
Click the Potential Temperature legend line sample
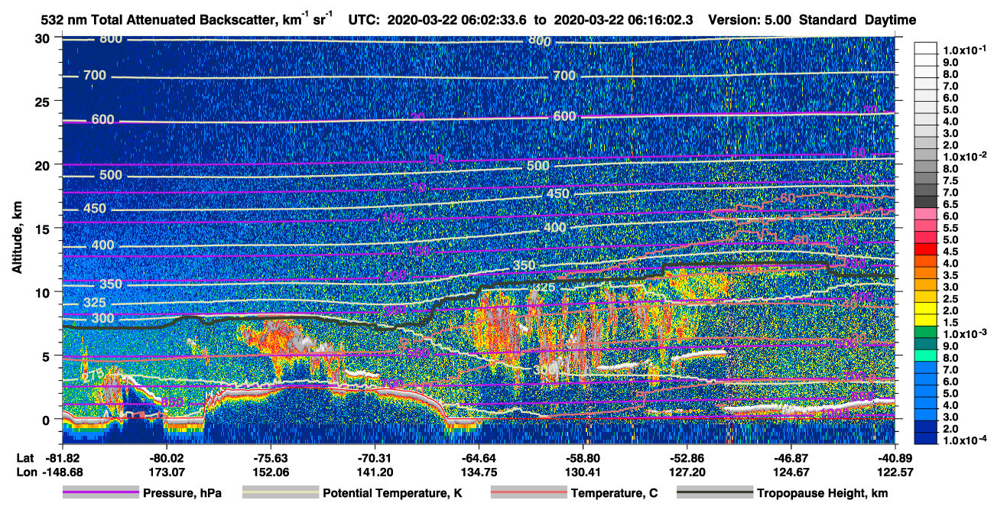click(280, 493)
